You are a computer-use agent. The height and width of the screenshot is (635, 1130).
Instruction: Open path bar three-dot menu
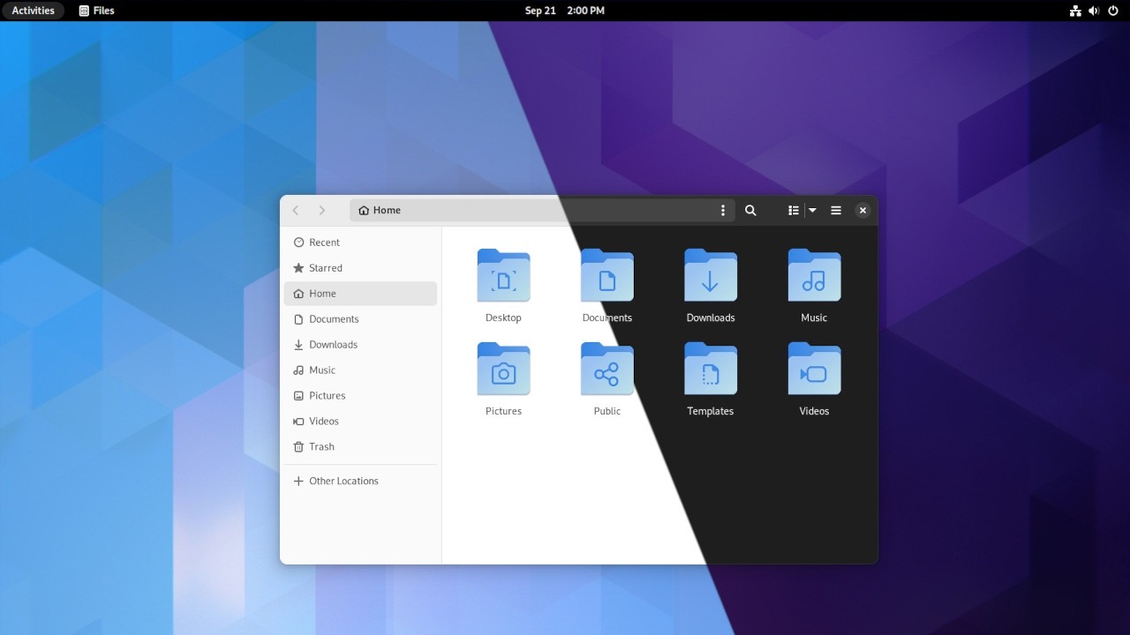pos(723,210)
